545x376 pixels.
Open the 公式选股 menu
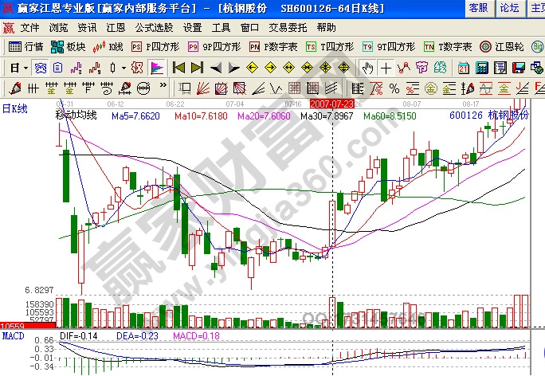pyautogui.click(x=152, y=27)
